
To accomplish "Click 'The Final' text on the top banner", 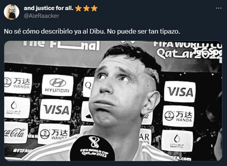I will click(x=61, y=46).
